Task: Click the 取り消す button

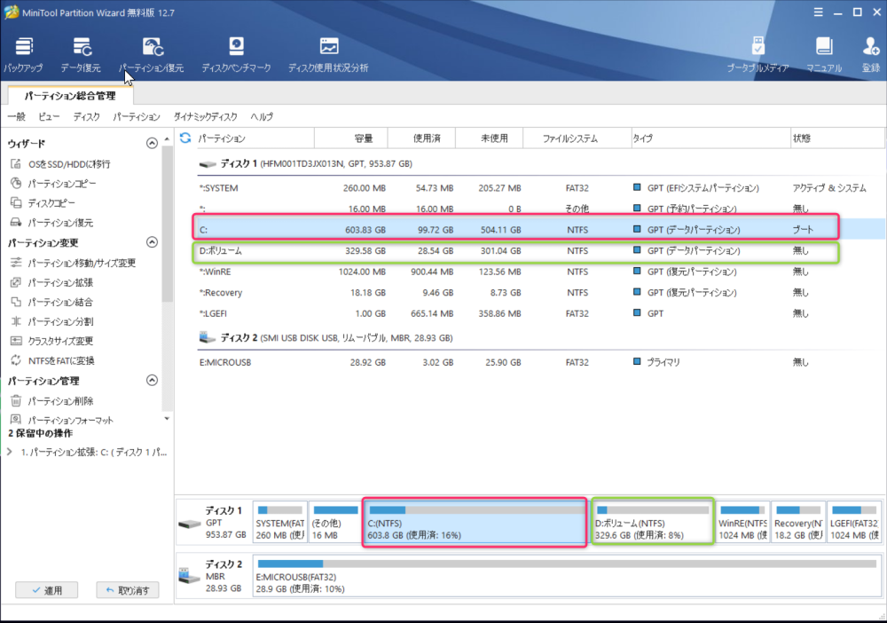Action: pyautogui.click(x=127, y=590)
